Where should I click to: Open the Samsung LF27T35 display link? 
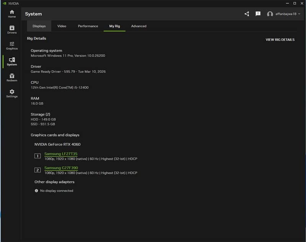tap(61, 154)
